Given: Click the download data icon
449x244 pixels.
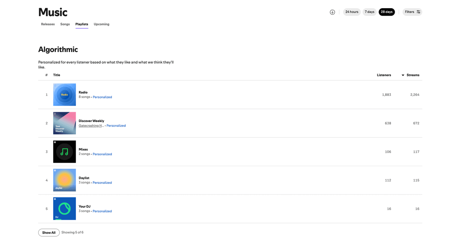Looking at the screenshot, I should click(332, 12).
